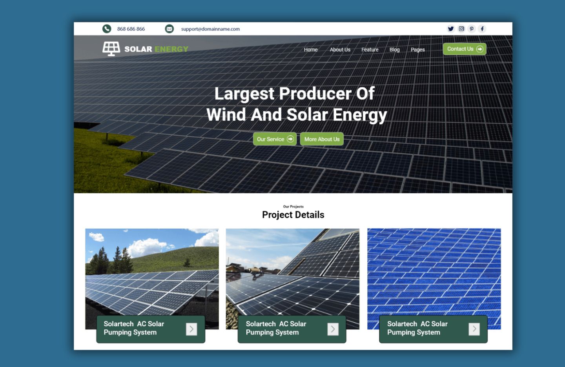Click the phone icon in top bar
The height and width of the screenshot is (367, 565).
tap(107, 29)
